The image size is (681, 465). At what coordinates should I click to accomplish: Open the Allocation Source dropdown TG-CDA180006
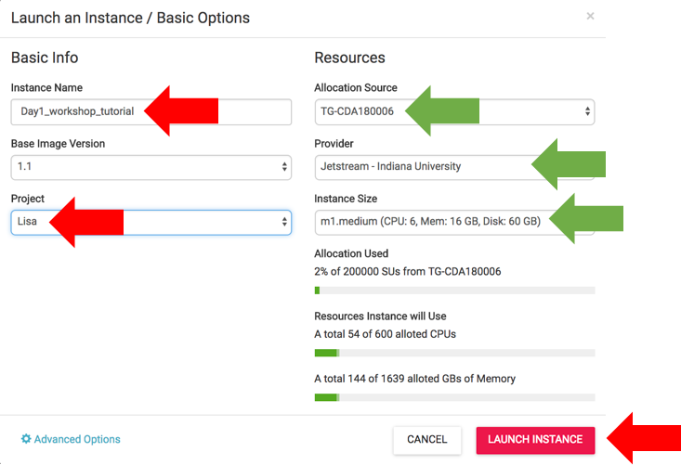pos(454,112)
